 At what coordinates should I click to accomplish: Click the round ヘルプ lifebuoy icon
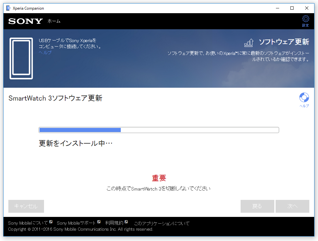coord(304,98)
